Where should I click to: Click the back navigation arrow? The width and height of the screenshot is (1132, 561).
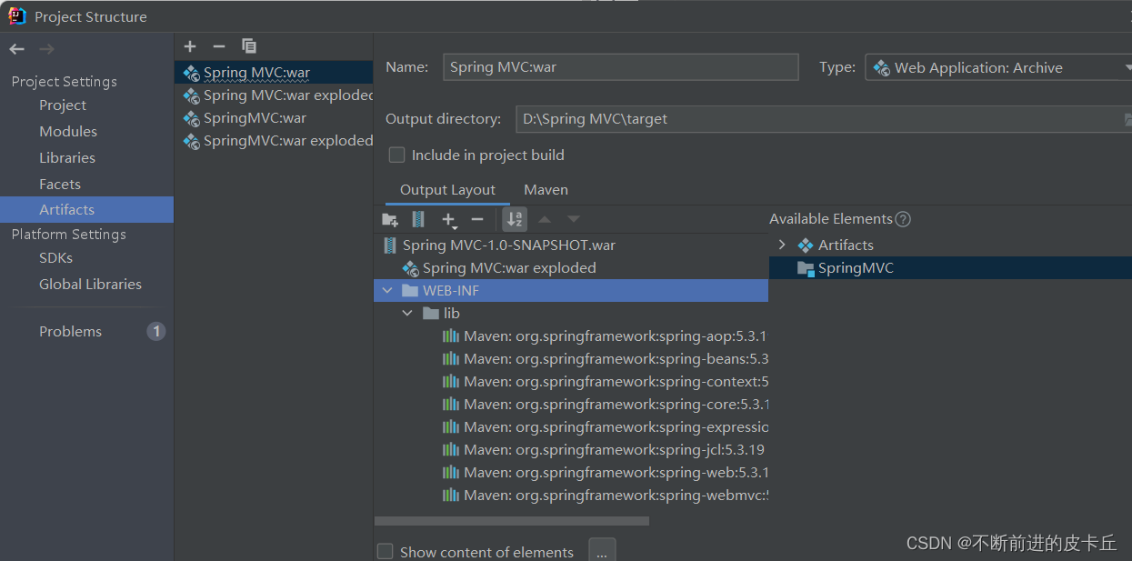click(16, 49)
